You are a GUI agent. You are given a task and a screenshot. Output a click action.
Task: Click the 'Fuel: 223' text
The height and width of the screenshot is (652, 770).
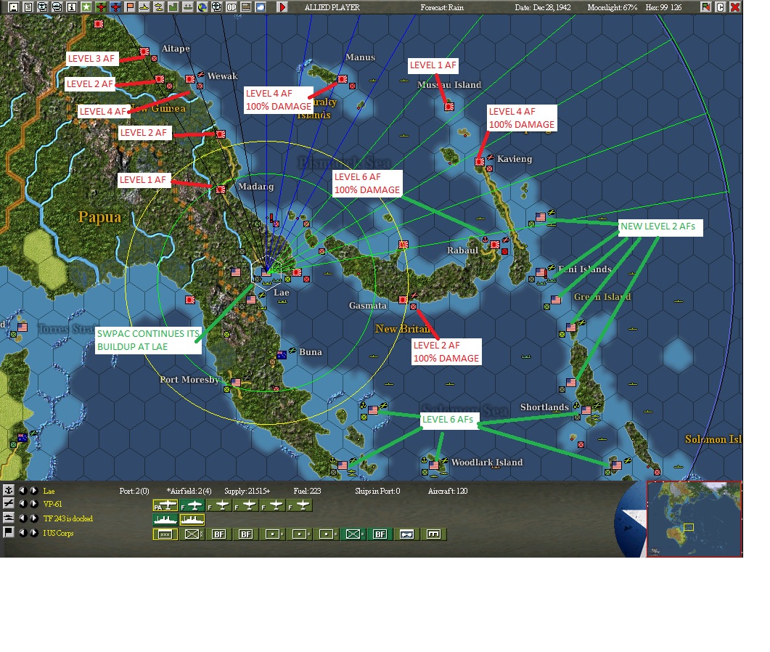(307, 491)
